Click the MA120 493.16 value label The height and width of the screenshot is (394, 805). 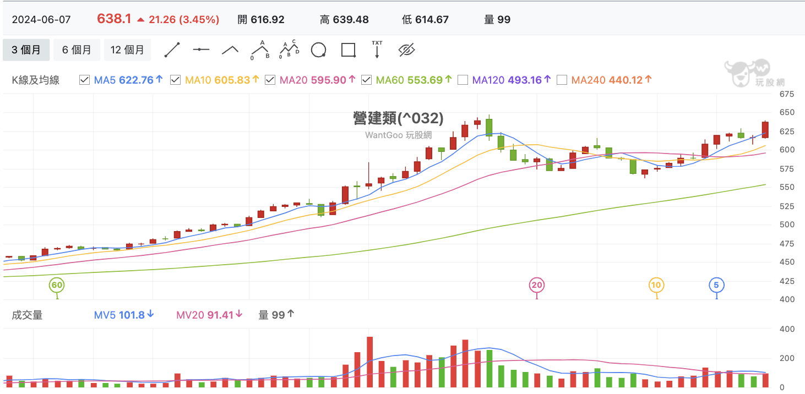coord(512,80)
